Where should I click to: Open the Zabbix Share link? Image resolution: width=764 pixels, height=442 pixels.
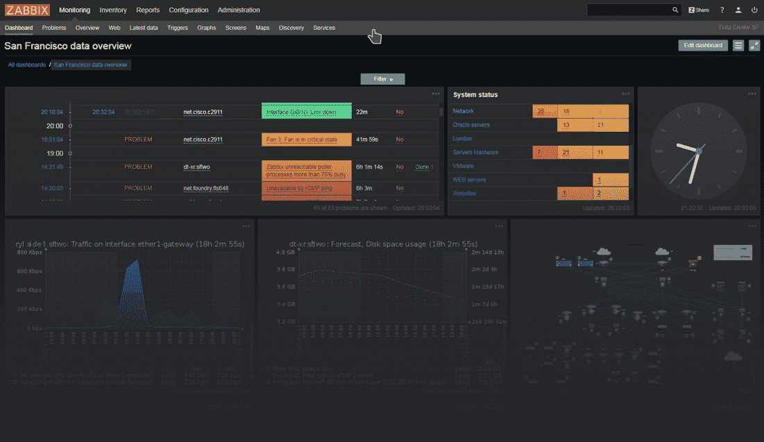coord(699,10)
